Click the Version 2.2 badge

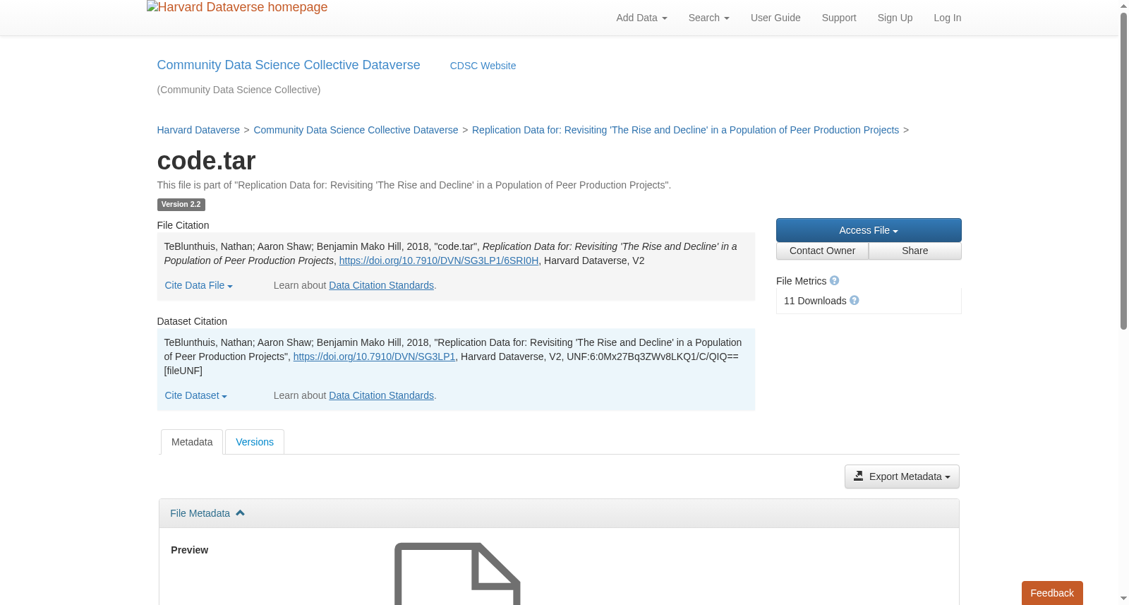[181, 205]
